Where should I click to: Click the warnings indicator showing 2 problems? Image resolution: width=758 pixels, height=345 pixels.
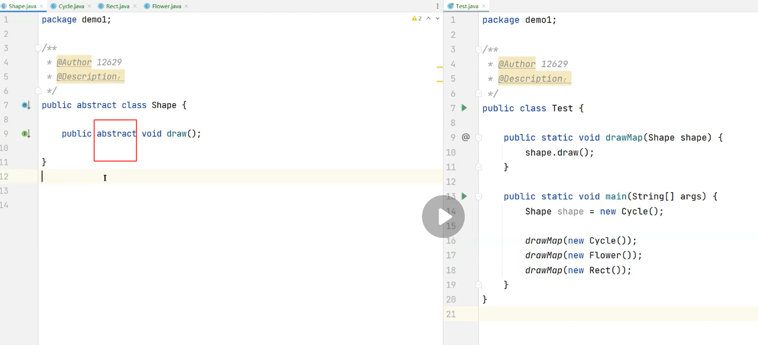click(416, 18)
